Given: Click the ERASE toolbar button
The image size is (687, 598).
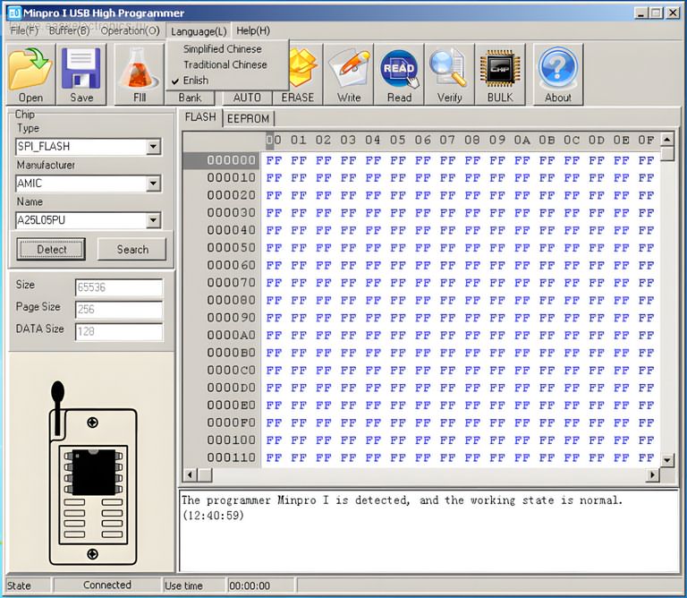Looking at the screenshot, I should pos(298,98).
